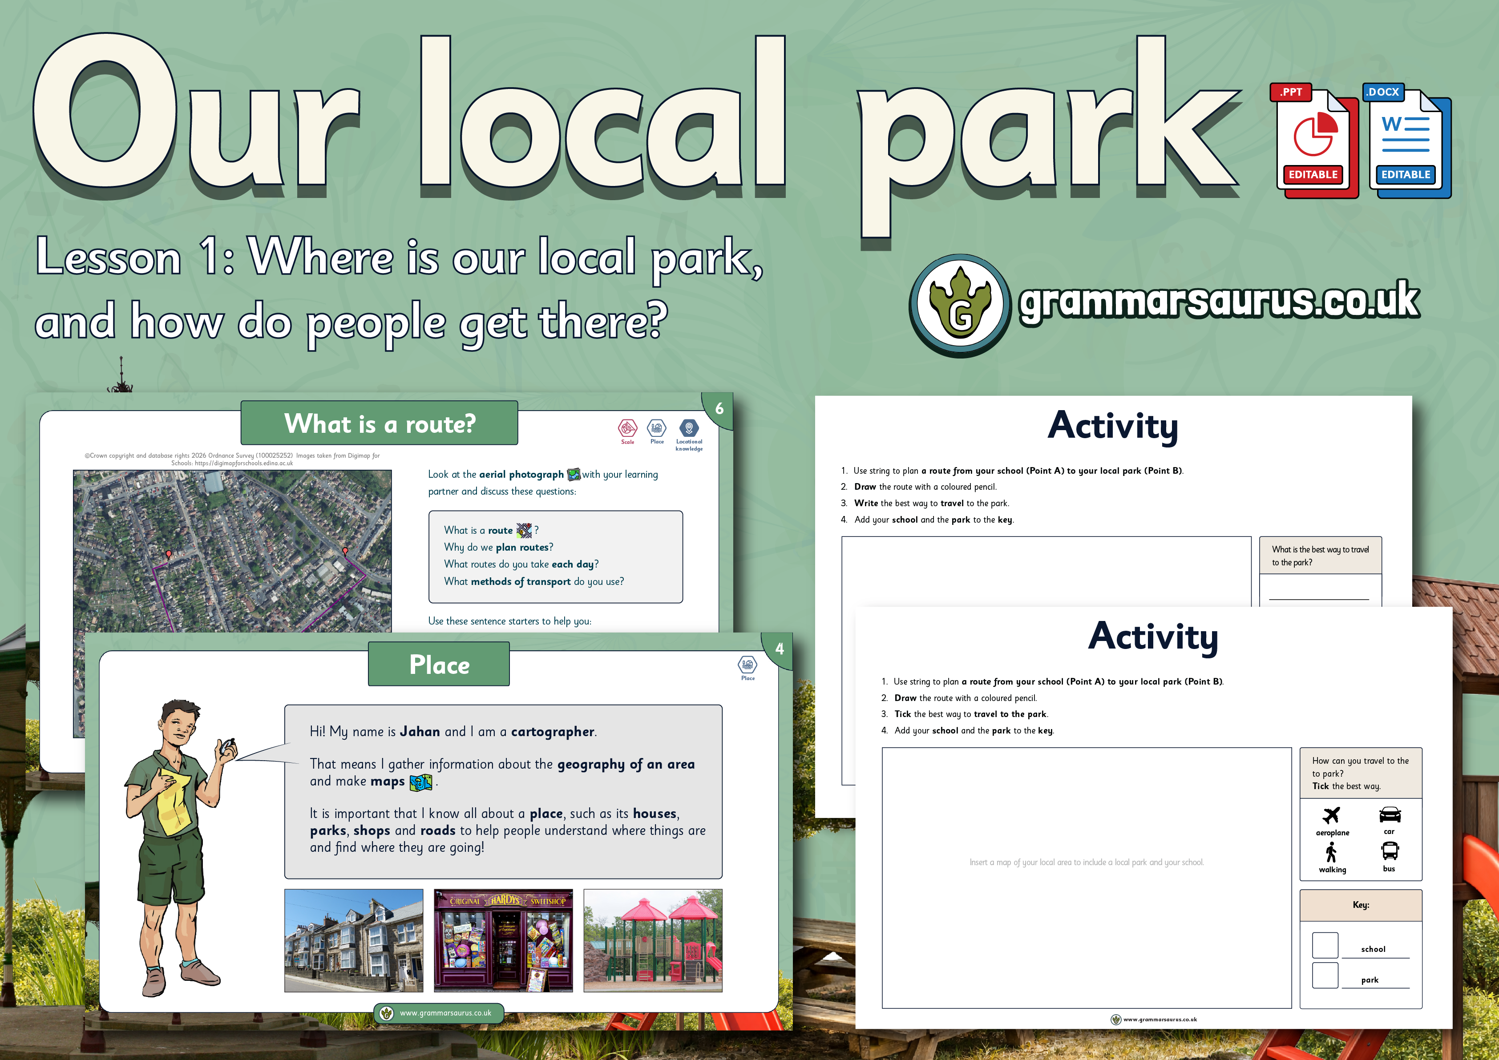
Task: Click the aeroplane transport icon
Action: pyautogui.click(x=1331, y=815)
